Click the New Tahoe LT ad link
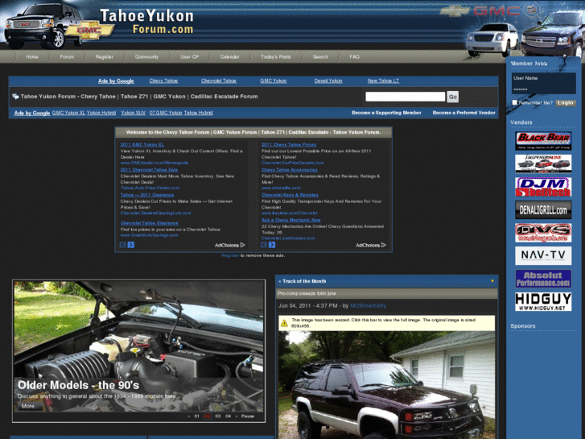 tap(383, 81)
